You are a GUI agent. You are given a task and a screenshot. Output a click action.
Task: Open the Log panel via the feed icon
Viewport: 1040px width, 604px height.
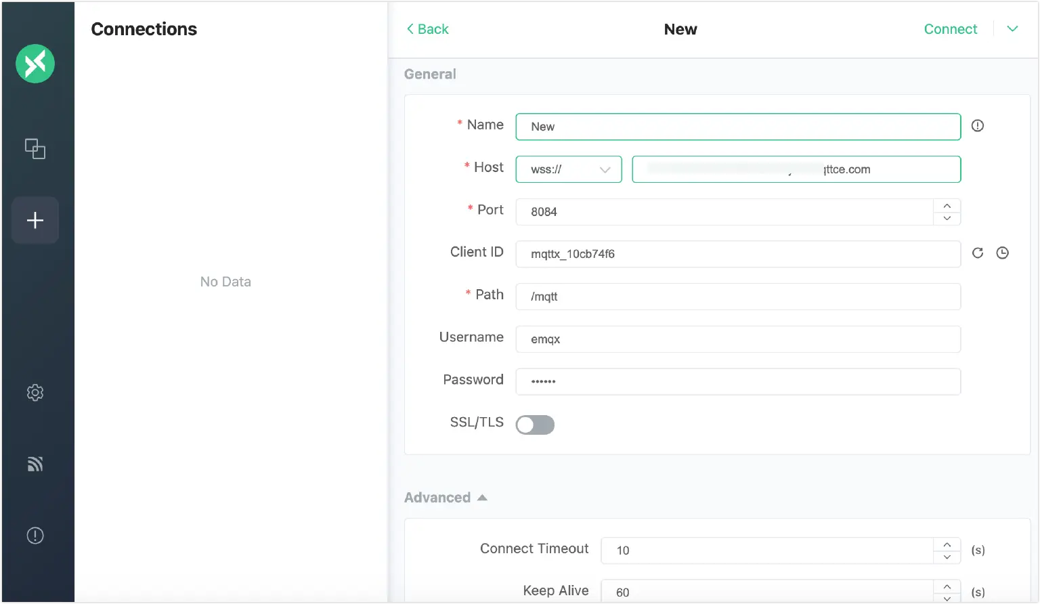(35, 463)
